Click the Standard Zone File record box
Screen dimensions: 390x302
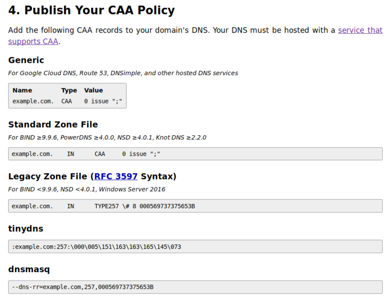(195, 154)
